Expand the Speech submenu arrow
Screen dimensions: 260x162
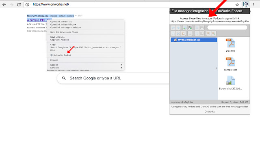[121, 65]
